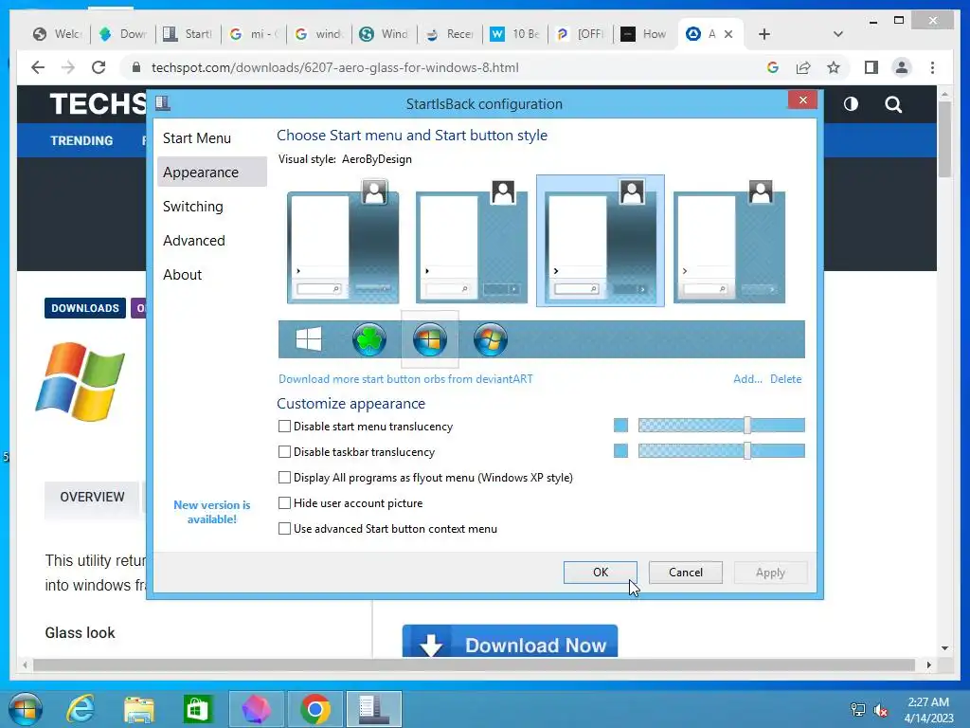Tick Hide user account picture
Screen dimensions: 970x728
(284, 502)
